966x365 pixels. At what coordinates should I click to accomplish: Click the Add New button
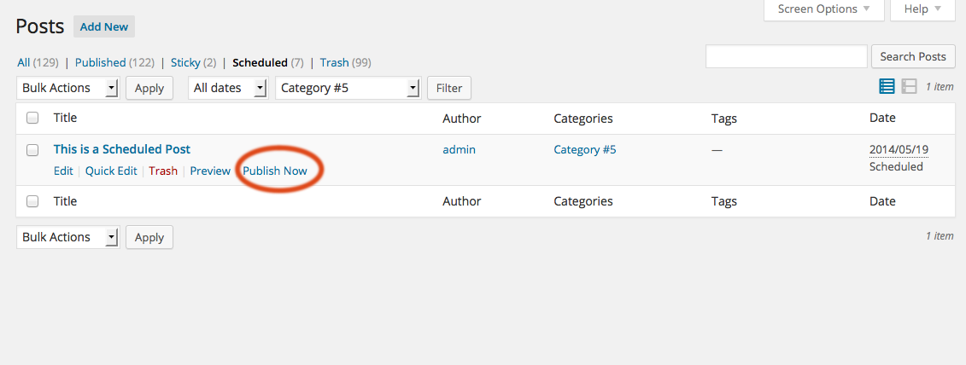tap(104, 27)
